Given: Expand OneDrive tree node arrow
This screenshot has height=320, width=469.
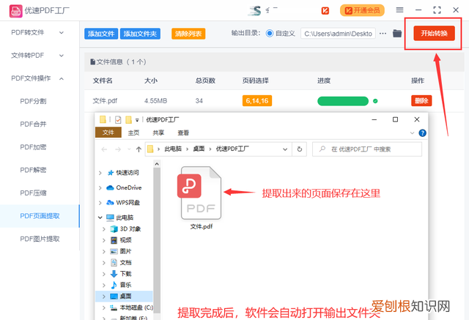Looking at the screenshot, I should 100,187.
